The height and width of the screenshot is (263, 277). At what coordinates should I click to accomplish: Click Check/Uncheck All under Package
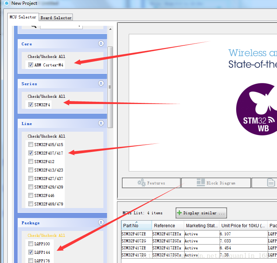46,235
